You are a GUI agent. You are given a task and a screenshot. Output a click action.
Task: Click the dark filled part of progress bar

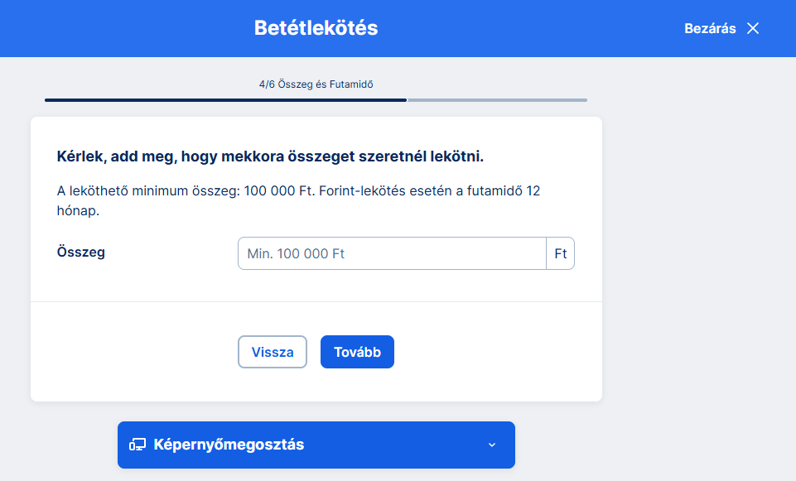click(225, 100)
